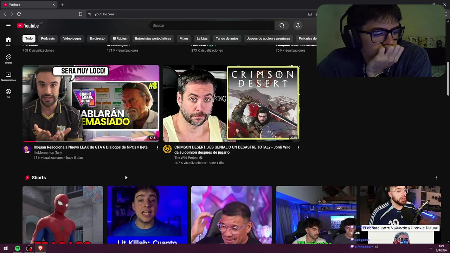Open the short with man in glasses
Image resolution: width=450 pixels, height=253 pixels.
tap(232, 215)
